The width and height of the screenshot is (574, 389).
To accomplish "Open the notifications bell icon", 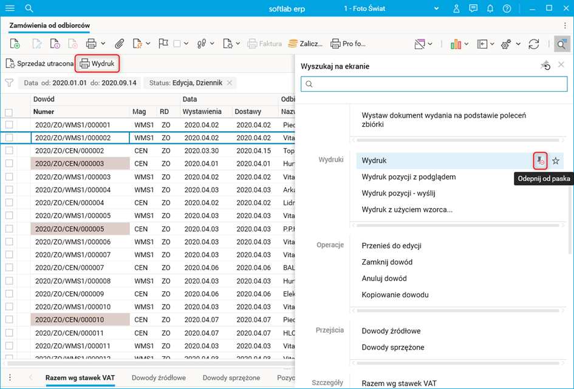I will [x=490, y=8].
